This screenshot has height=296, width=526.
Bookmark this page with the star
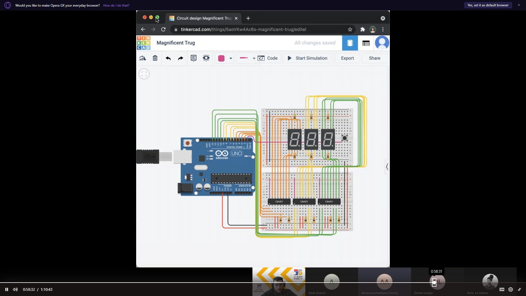[350, 29]
